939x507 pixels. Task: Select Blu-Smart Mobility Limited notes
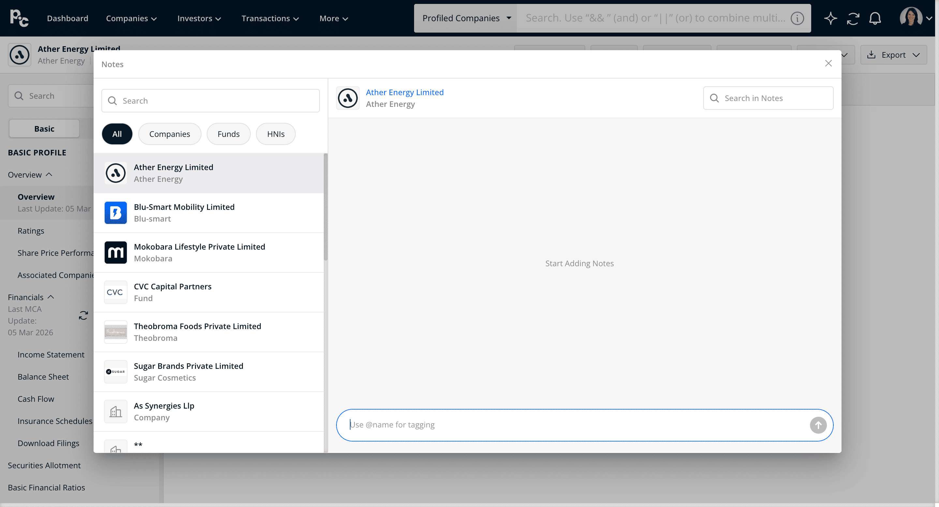point(209,213)
